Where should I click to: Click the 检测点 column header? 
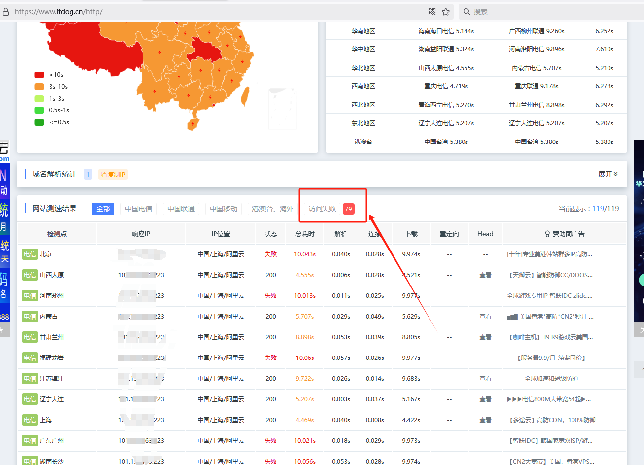pos(57,234)
